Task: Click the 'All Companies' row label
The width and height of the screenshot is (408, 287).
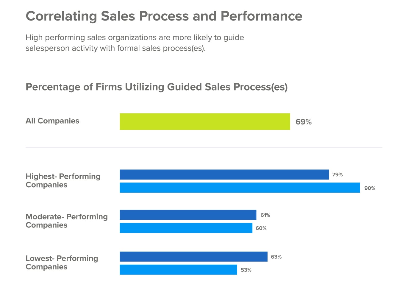Action: [52, 121]
